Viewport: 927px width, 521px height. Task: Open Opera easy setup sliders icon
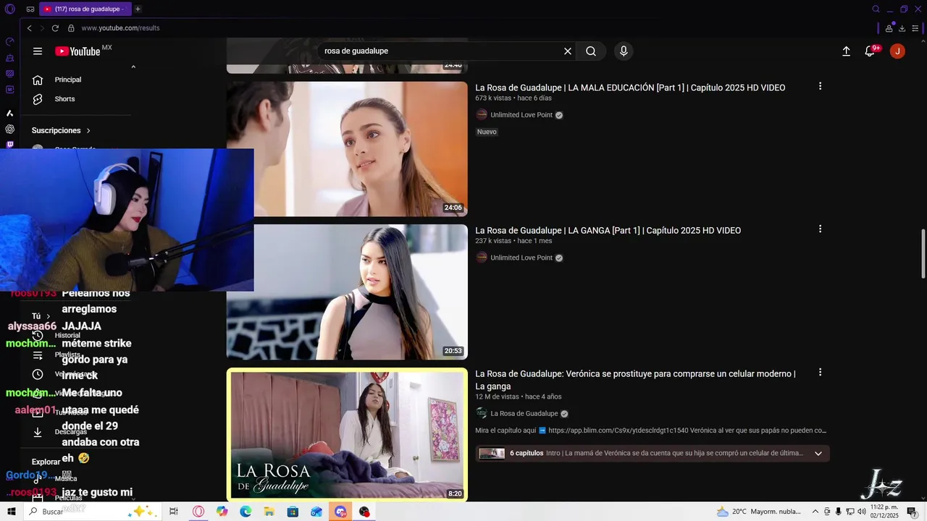915,28
